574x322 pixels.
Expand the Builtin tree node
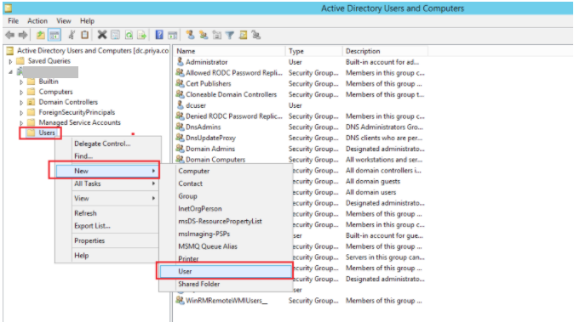coord(21,82)
